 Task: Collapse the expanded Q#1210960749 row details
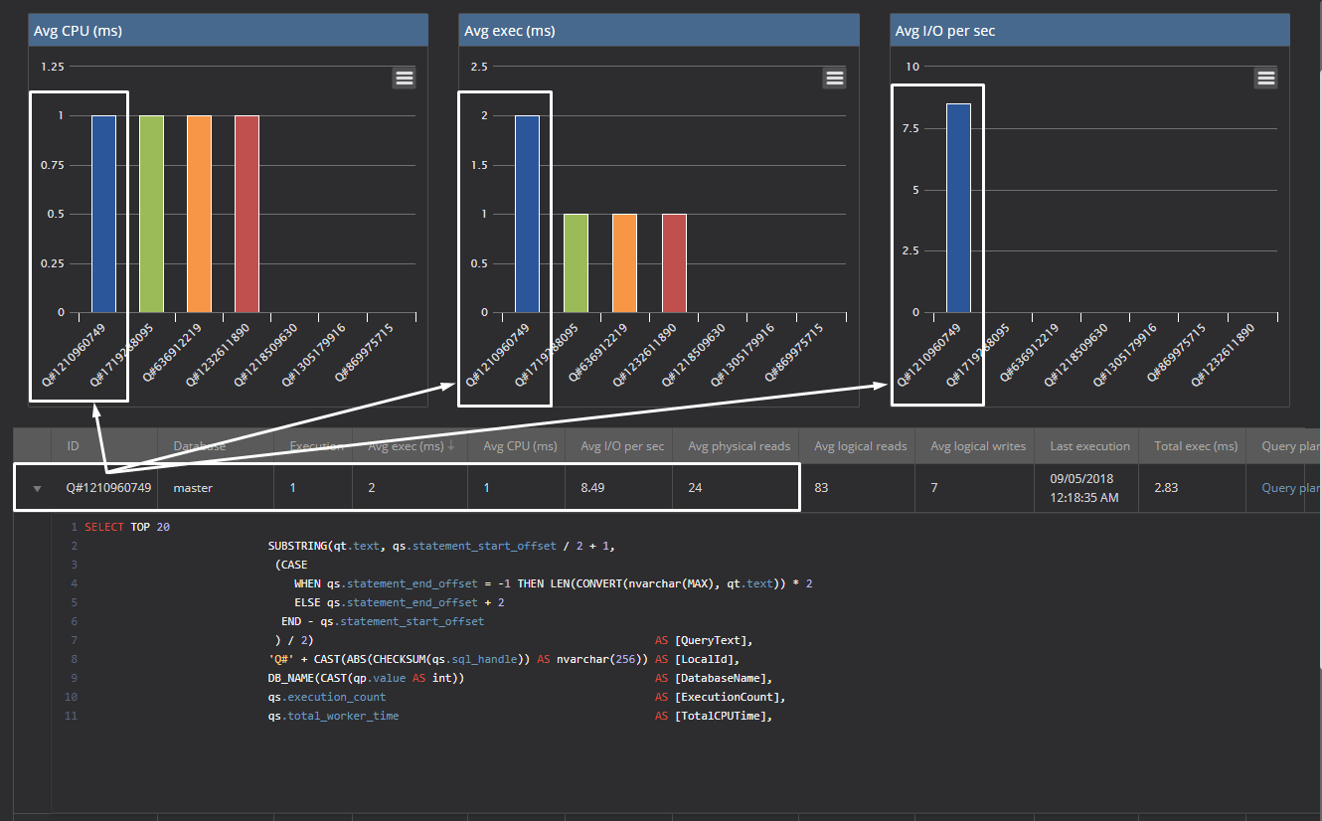37,487
